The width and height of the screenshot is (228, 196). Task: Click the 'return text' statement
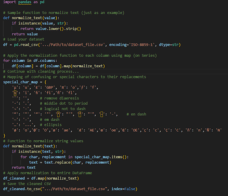click(x=24, y=168)
